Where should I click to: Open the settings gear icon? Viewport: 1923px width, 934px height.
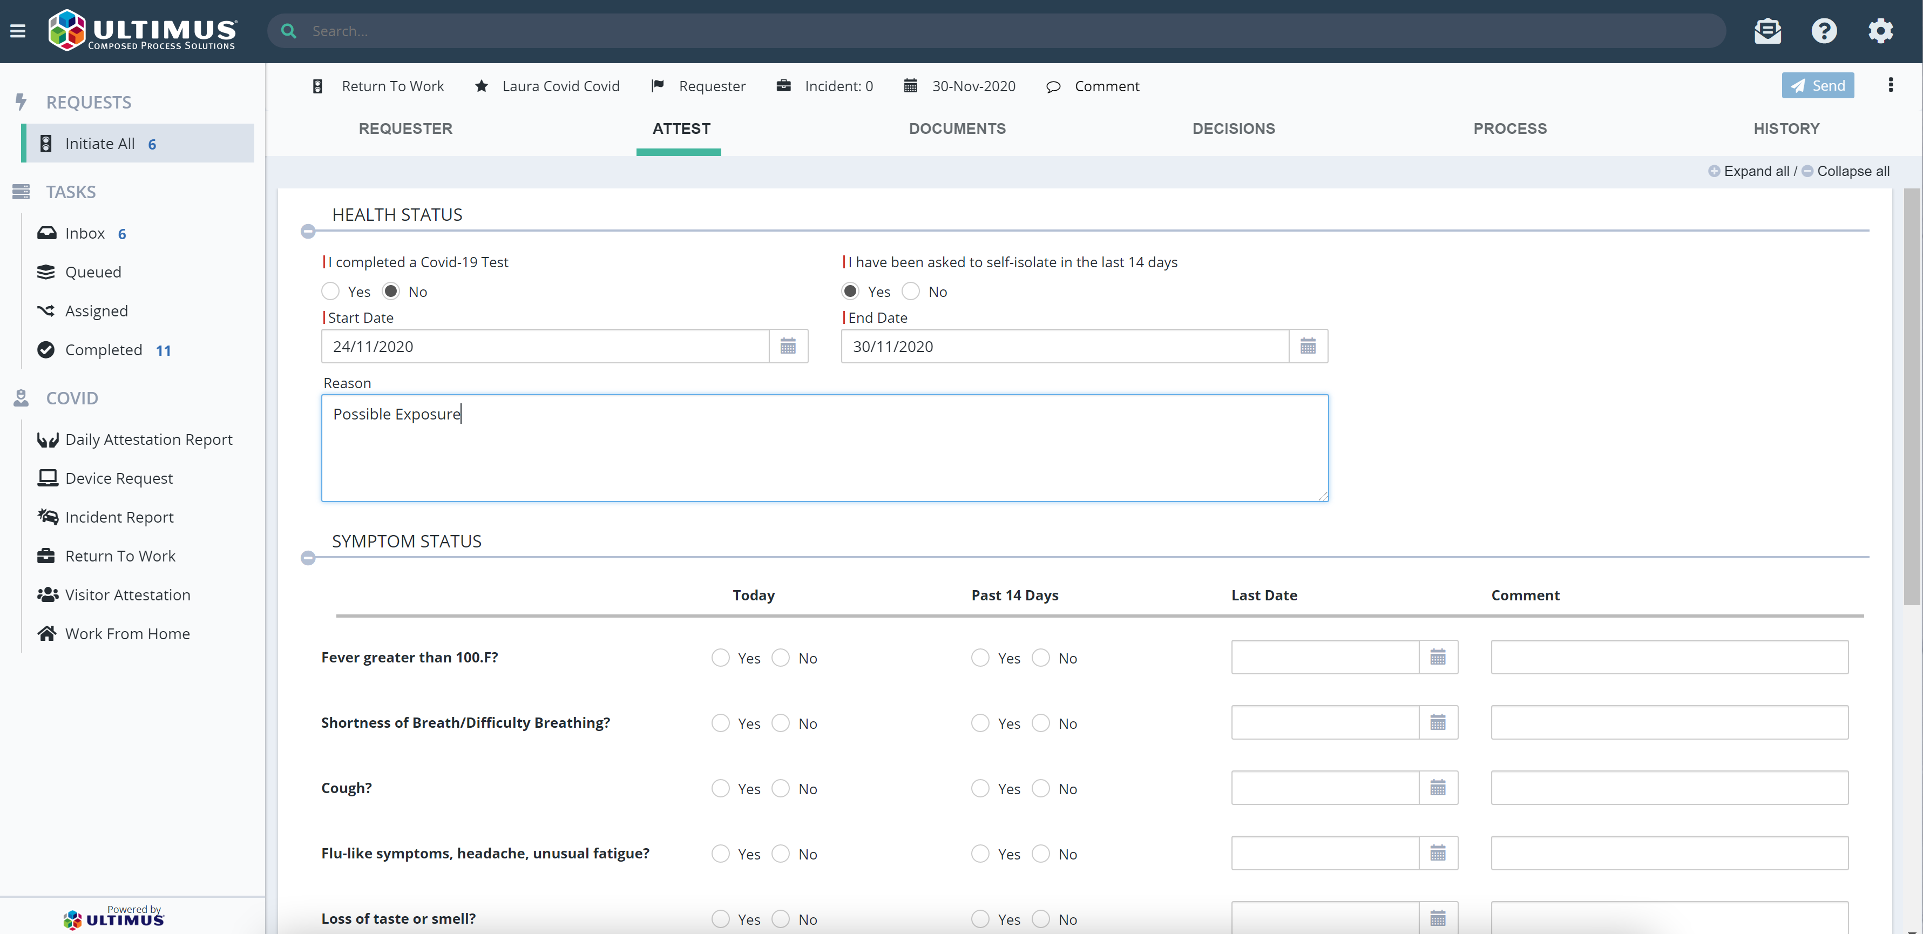(x=1880, y=31)
